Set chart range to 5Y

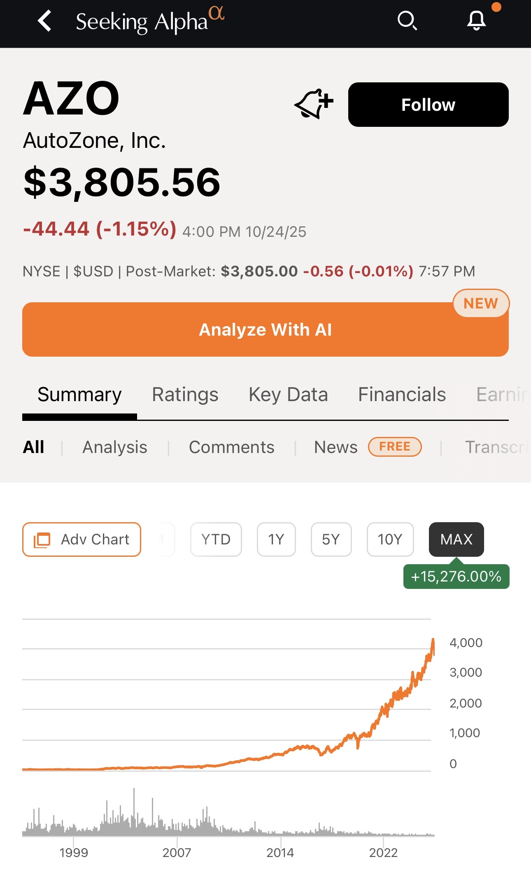pos(331,539)
